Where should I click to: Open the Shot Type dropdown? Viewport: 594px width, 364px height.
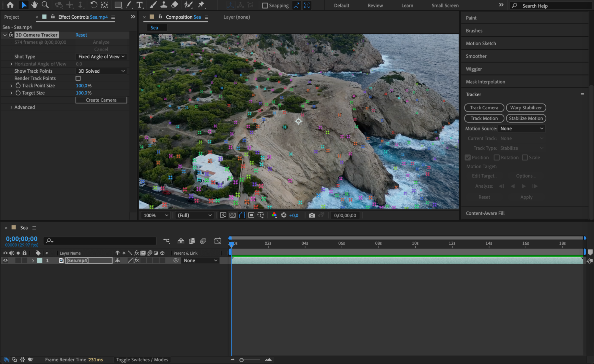pyautogui.click(x=101, y=57)
